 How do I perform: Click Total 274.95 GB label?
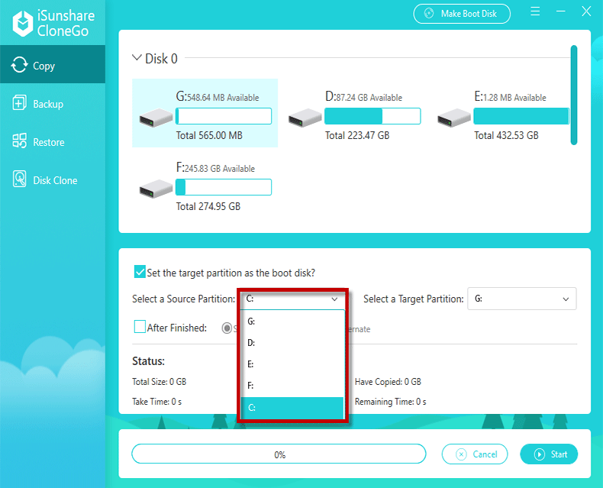(x=208, y=207)
